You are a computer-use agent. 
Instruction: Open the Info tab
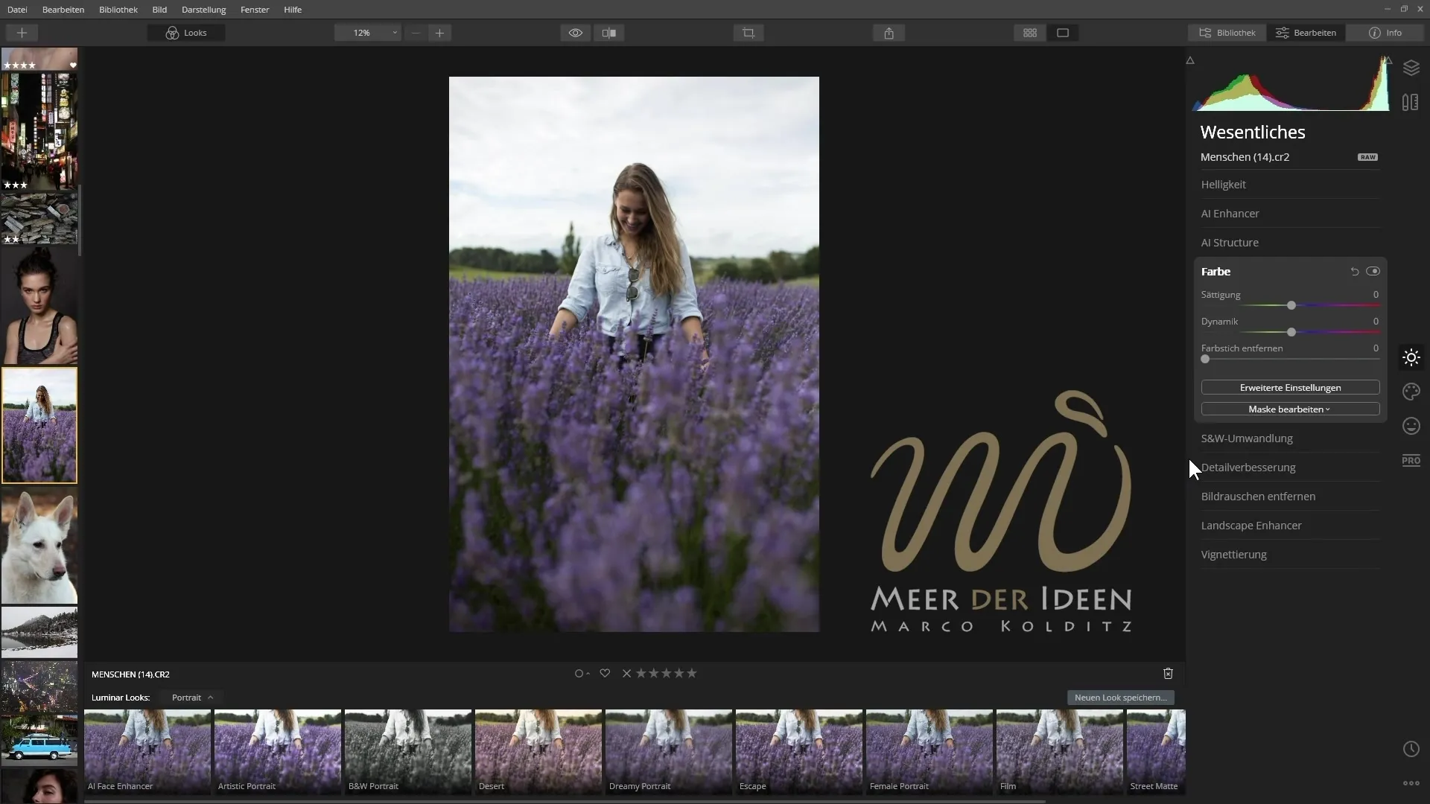pos(1385,33)
